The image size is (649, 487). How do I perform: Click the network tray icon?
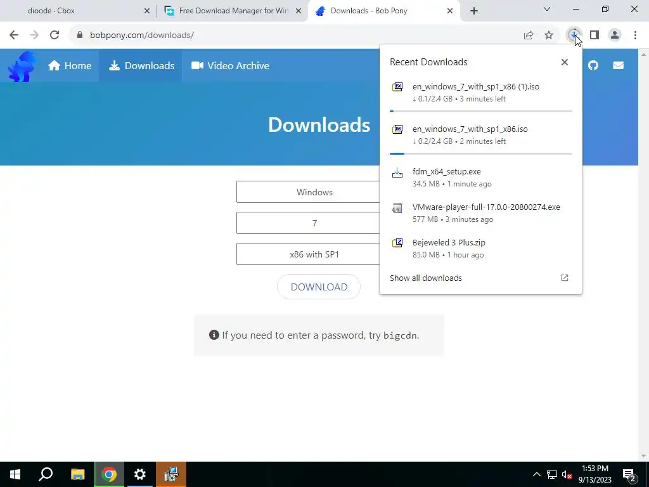point(552,474)
